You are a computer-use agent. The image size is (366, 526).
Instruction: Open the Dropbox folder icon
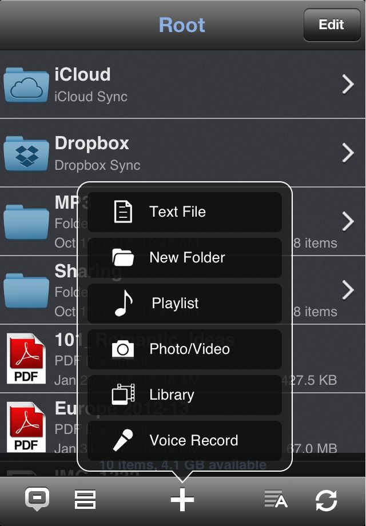(x=26, y=153)
